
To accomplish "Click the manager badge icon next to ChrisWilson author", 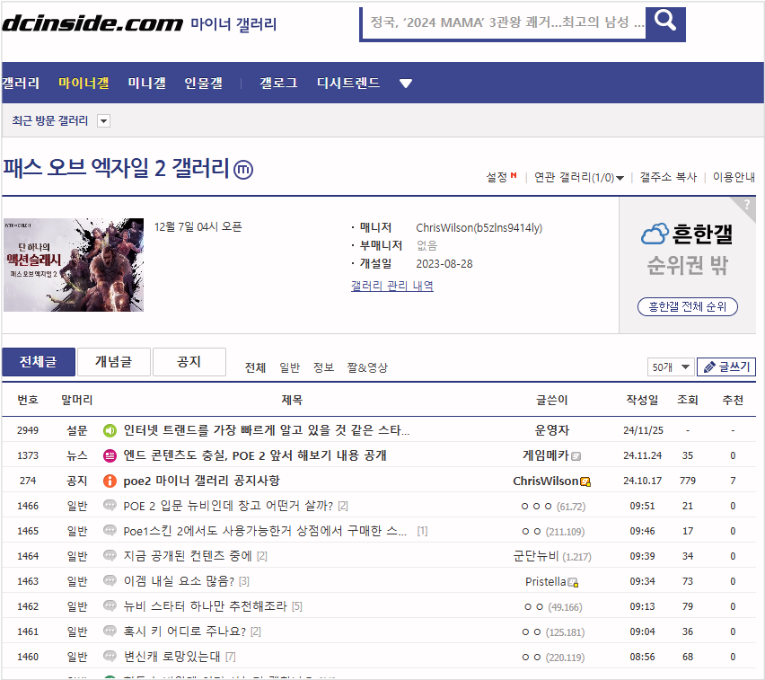I will pos(585,481).
